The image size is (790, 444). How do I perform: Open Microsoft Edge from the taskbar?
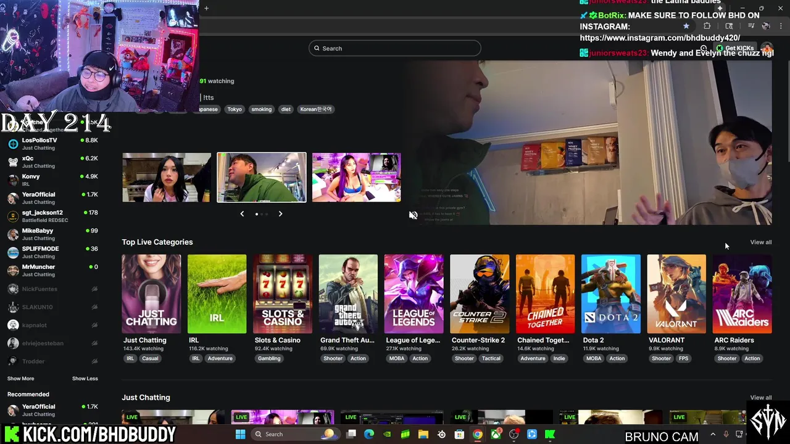click(x=369, y=434)
